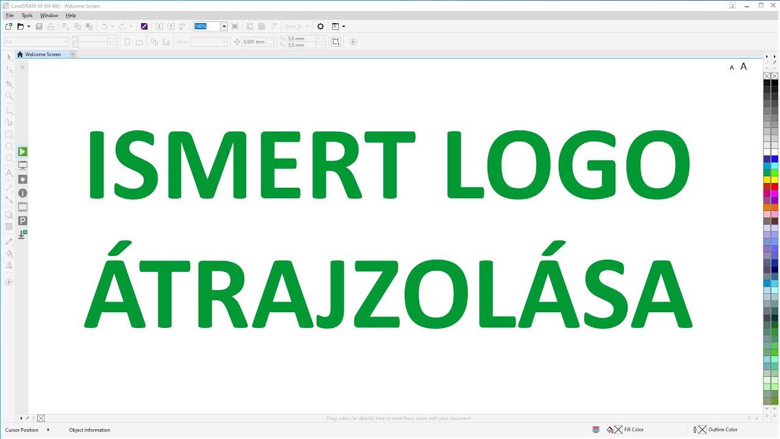Open the Window menu
The height and width of the screenshot is (439, 780).
49,15
